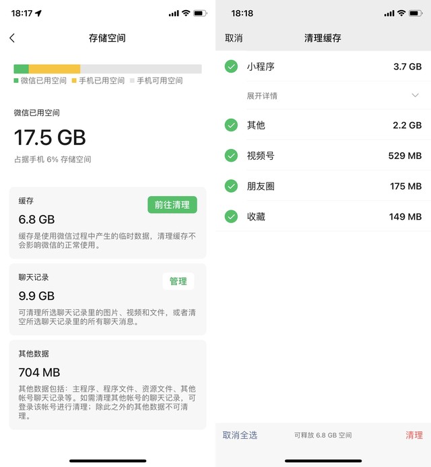Tap the 6.8 GB cache size
Viewport: 431px width, 467px height.
click(x=36, y=220)
